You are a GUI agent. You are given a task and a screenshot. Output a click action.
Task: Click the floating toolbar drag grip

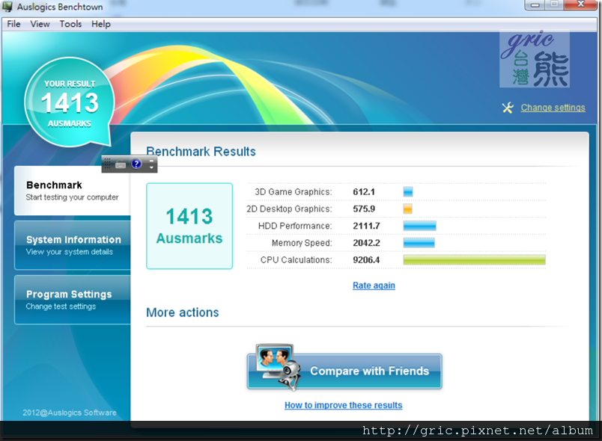107,164
